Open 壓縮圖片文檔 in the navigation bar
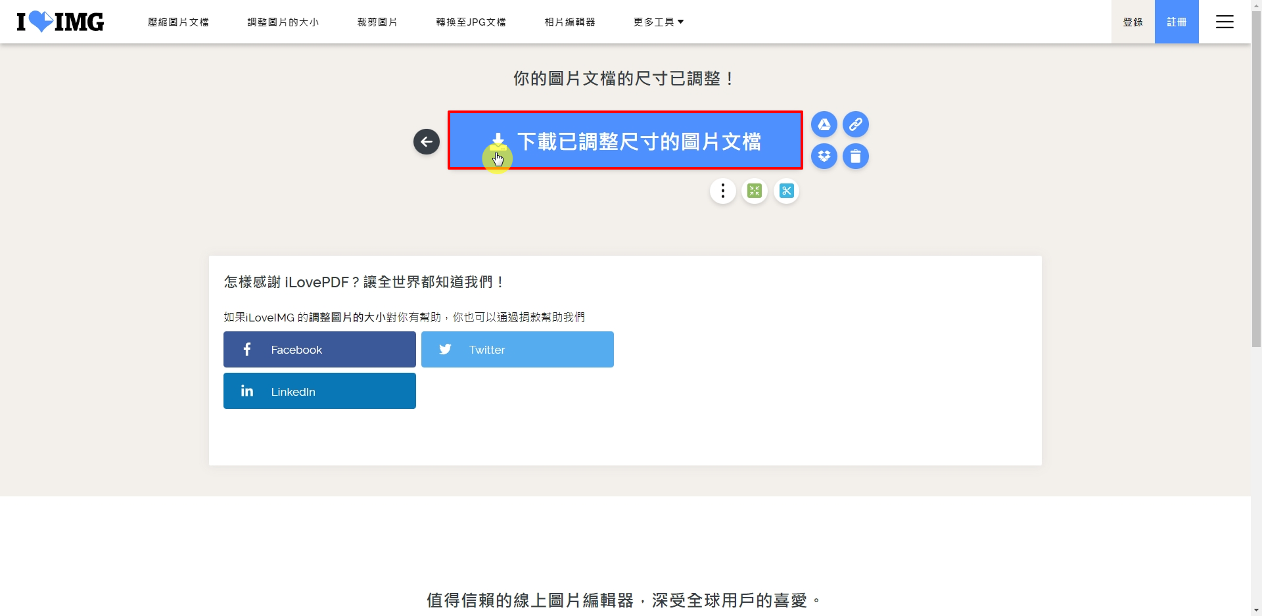This screenshot has width=1262, height=616. click(x=178, y=22)
